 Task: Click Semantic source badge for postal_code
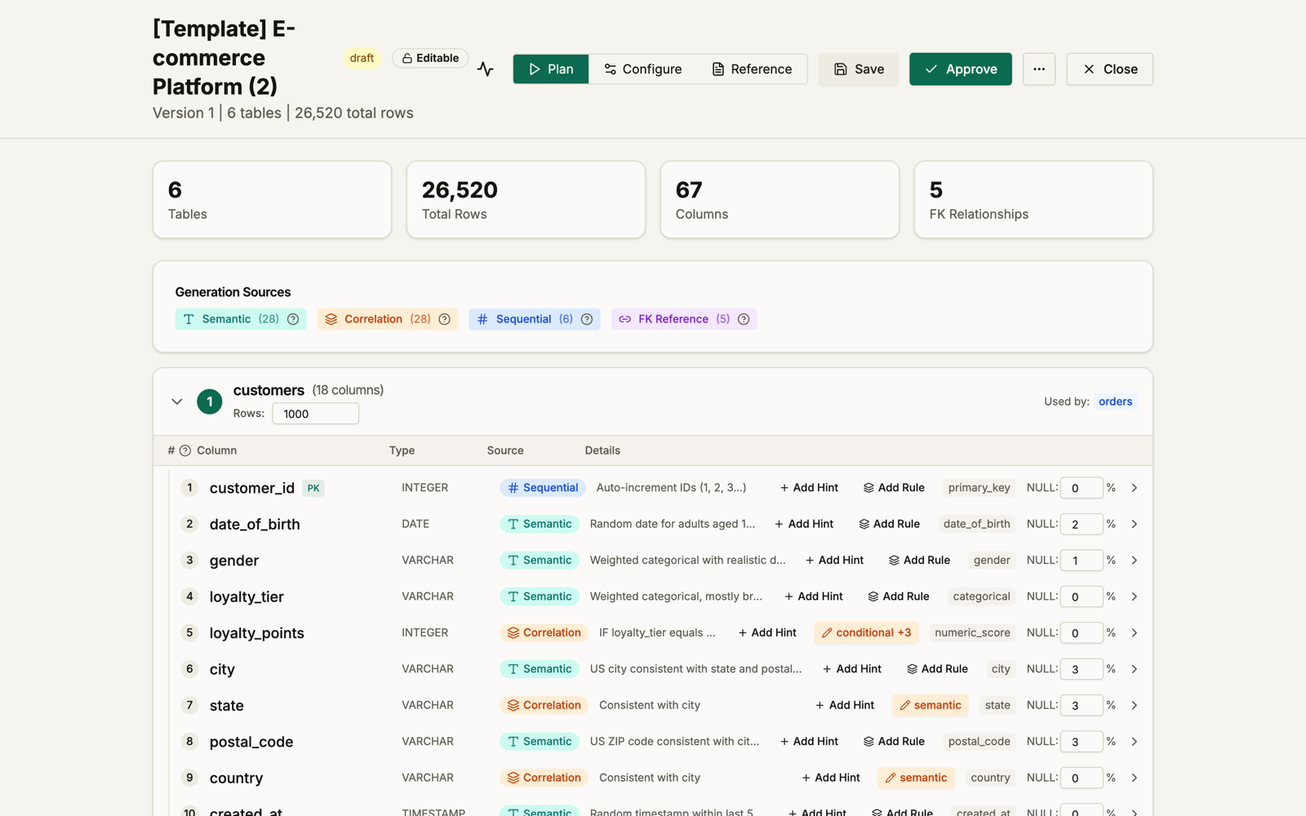[540, 742]
